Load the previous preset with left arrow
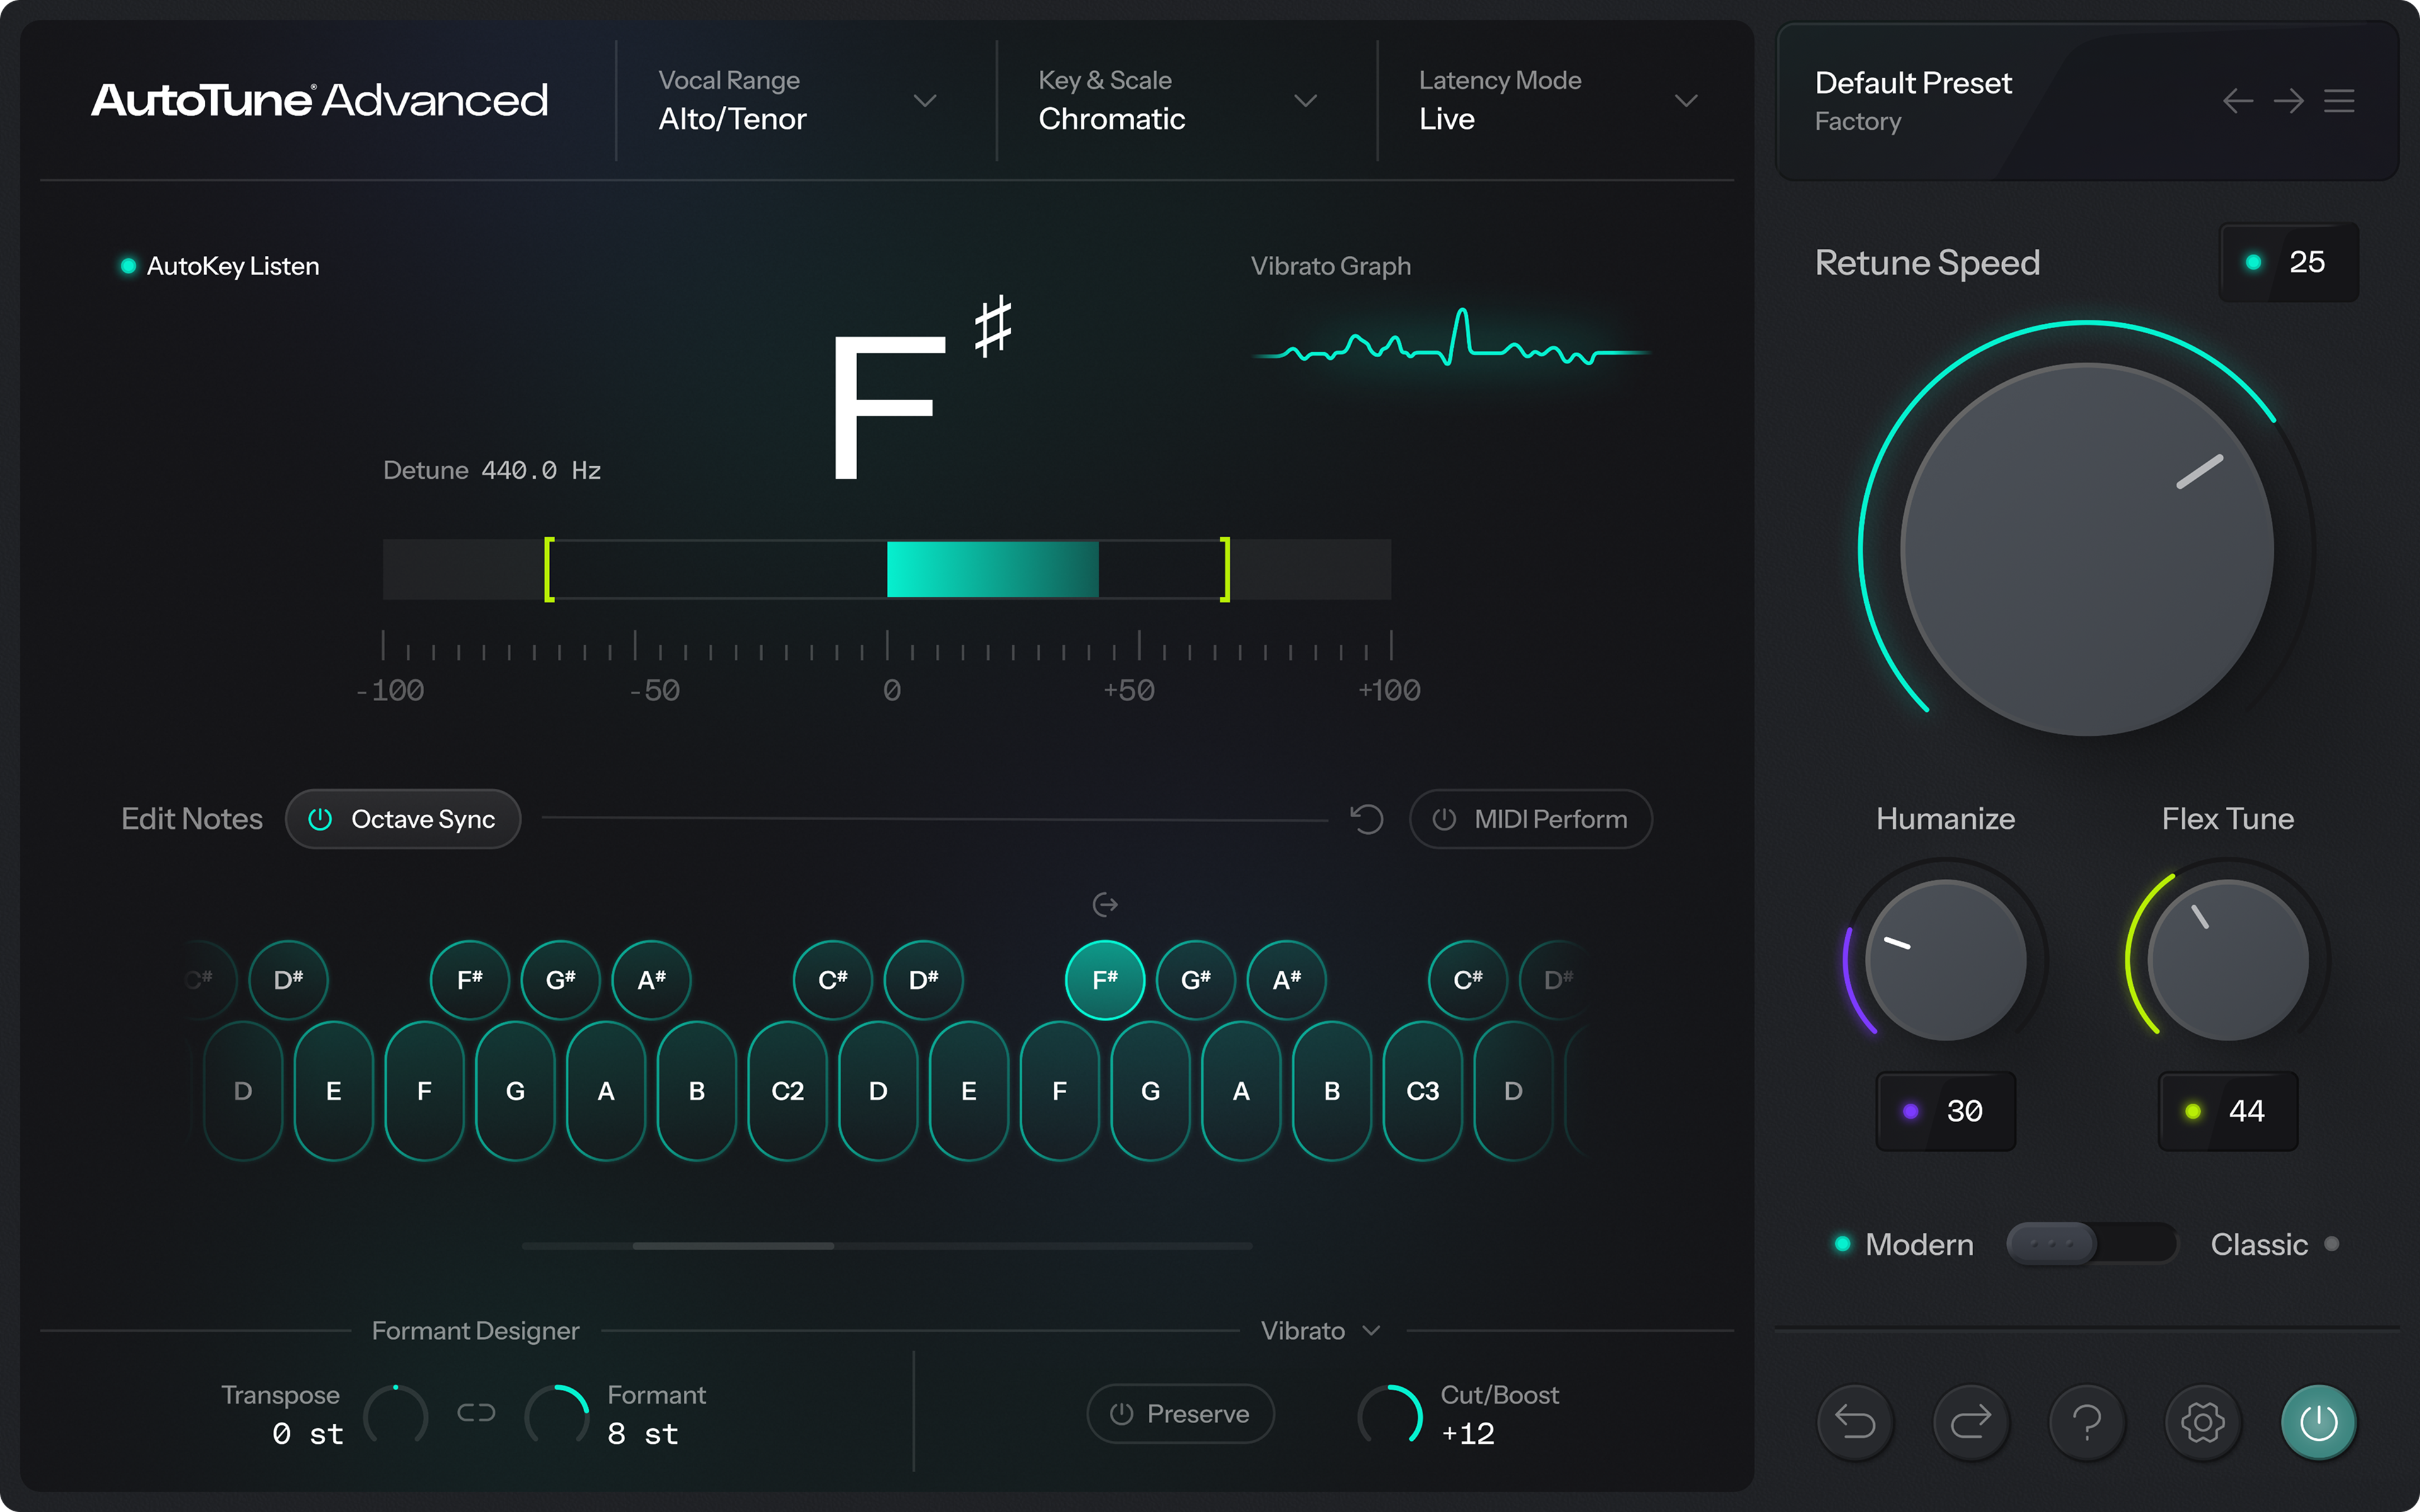This screenshot has width=2420, height=1512. click(x=2237, y=101)
